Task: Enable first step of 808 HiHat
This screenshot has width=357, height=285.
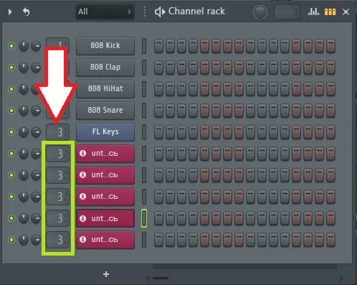Action: pos(158,89)
